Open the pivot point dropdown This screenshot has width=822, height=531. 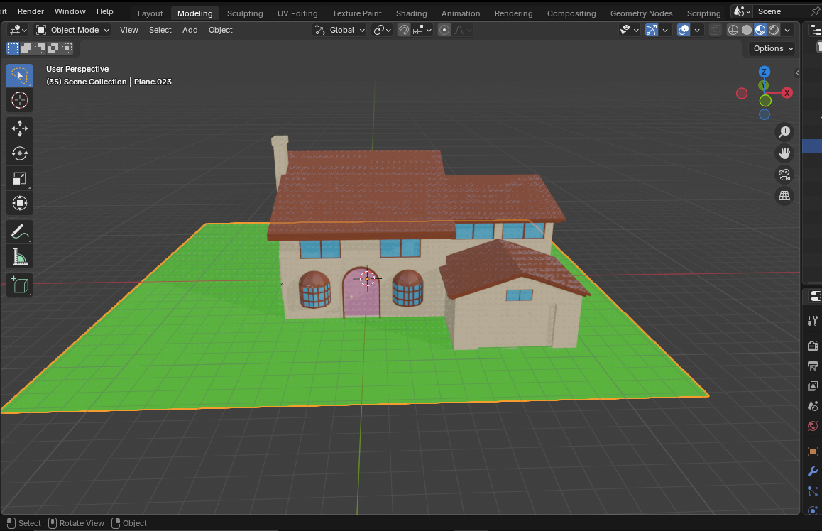coord(382,30)
